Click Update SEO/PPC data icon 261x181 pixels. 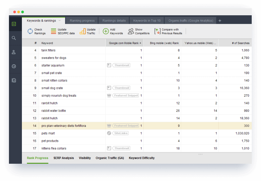click(x=53, y=31)
